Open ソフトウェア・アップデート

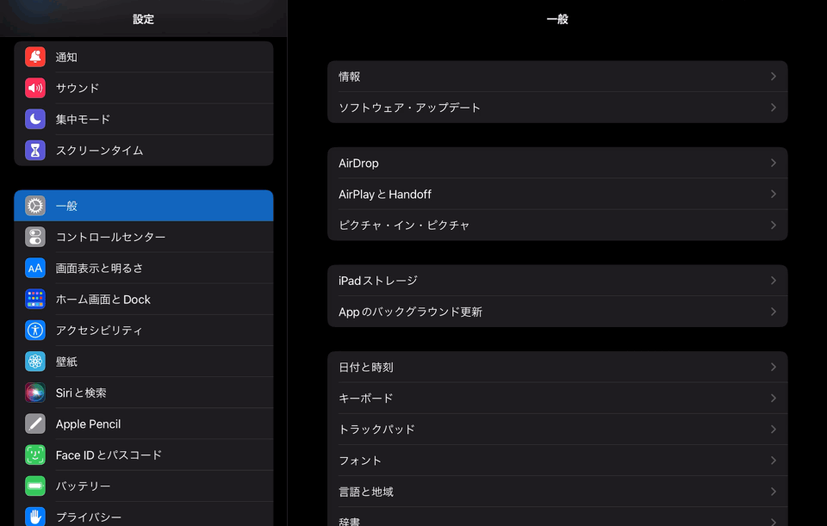[x=557, y=108]
